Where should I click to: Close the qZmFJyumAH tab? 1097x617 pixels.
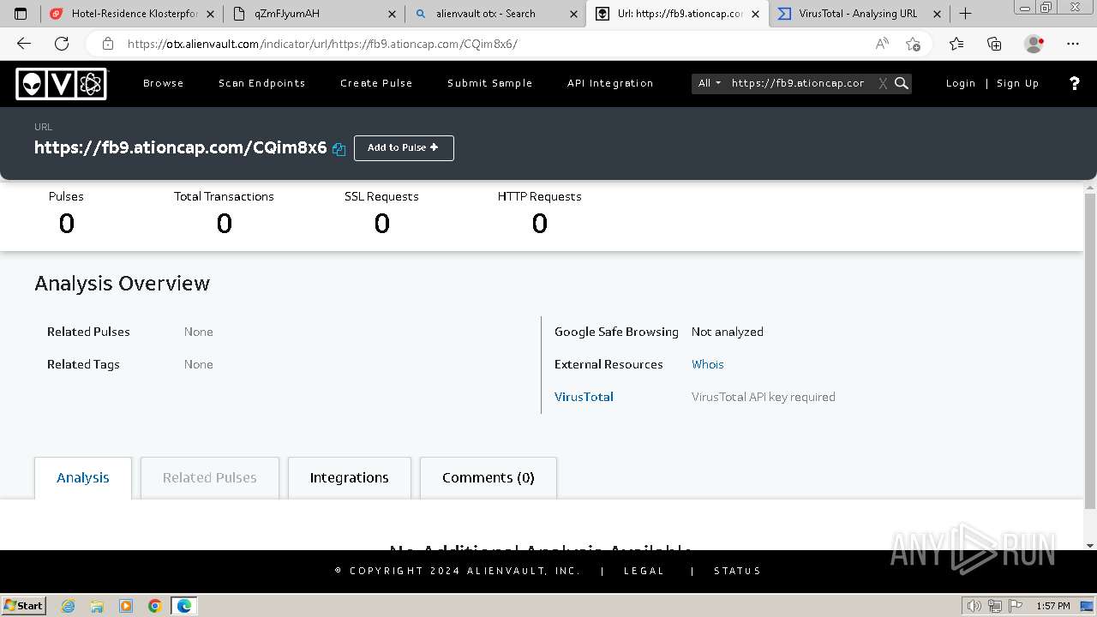392,14
